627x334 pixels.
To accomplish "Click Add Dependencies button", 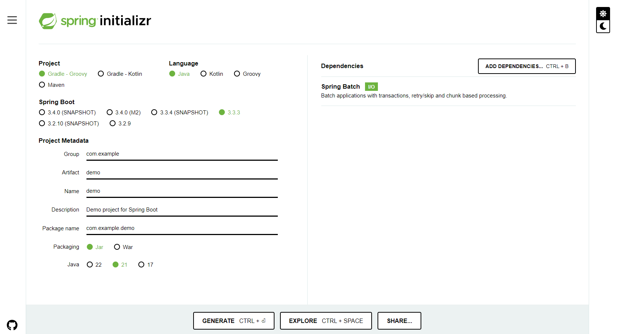I will pos(527,66).
